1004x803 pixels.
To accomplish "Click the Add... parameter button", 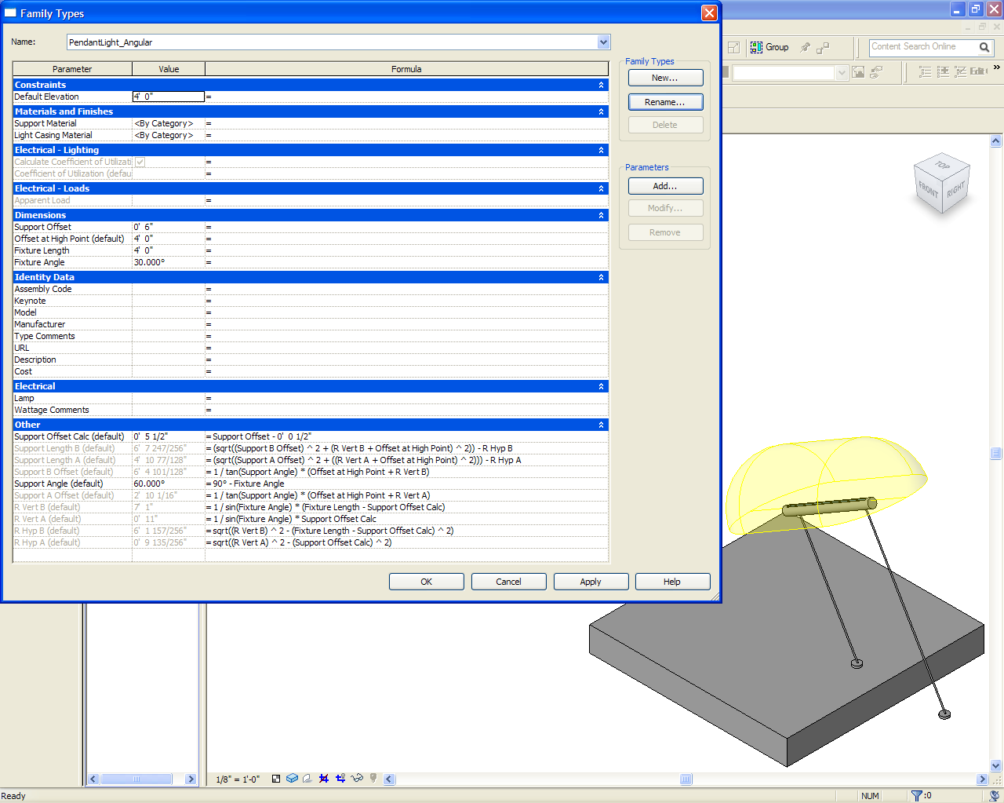I will [665, 186].
